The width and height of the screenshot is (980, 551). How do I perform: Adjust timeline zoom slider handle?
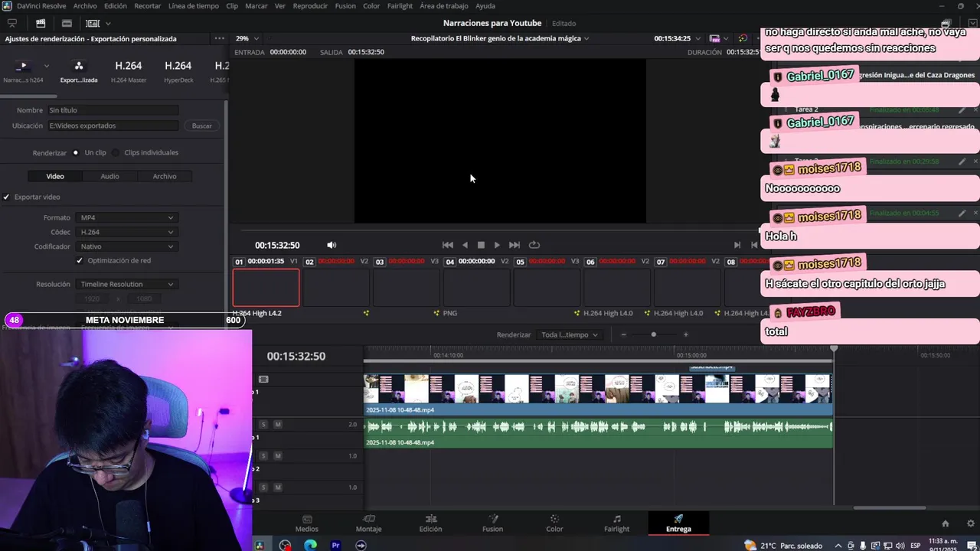(653, 334)
